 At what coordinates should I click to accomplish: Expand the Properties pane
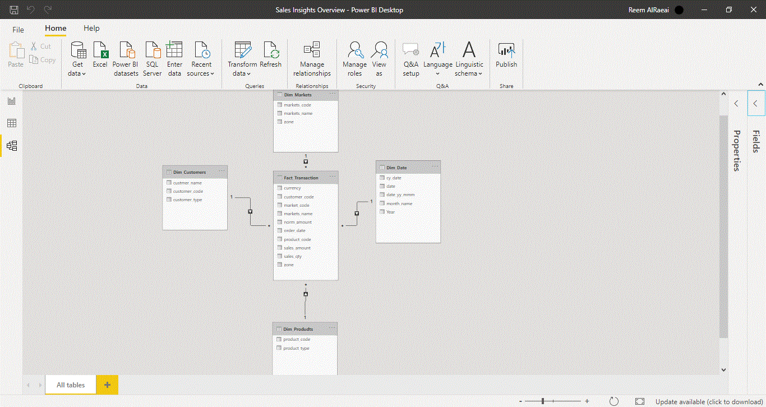(x=736, y=104)
